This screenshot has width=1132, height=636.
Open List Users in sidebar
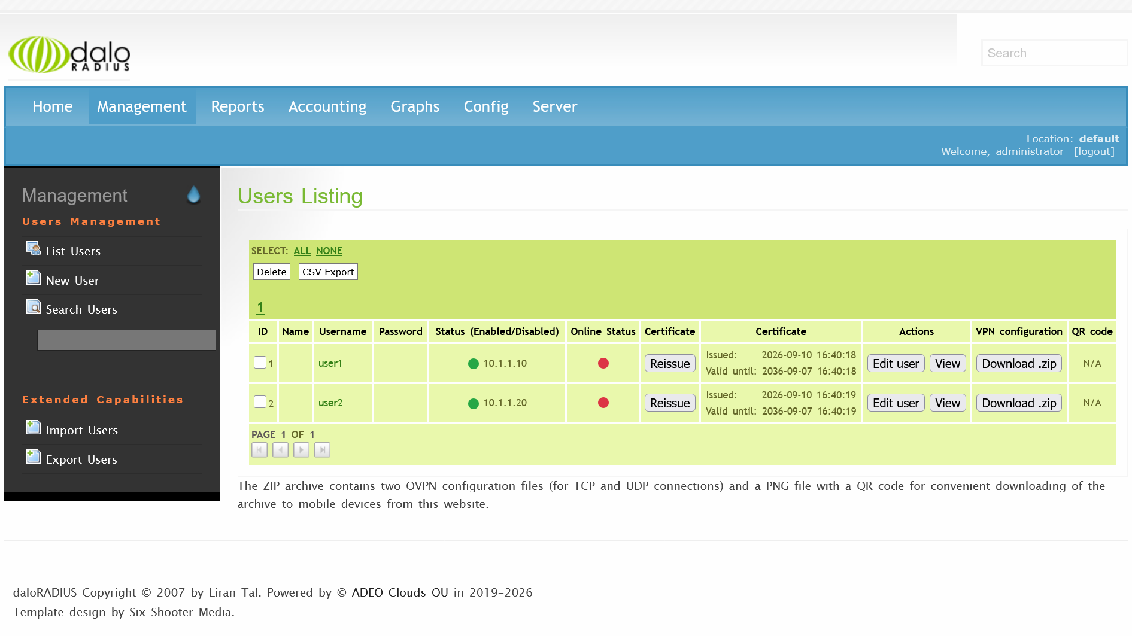[x=73, y=251]
